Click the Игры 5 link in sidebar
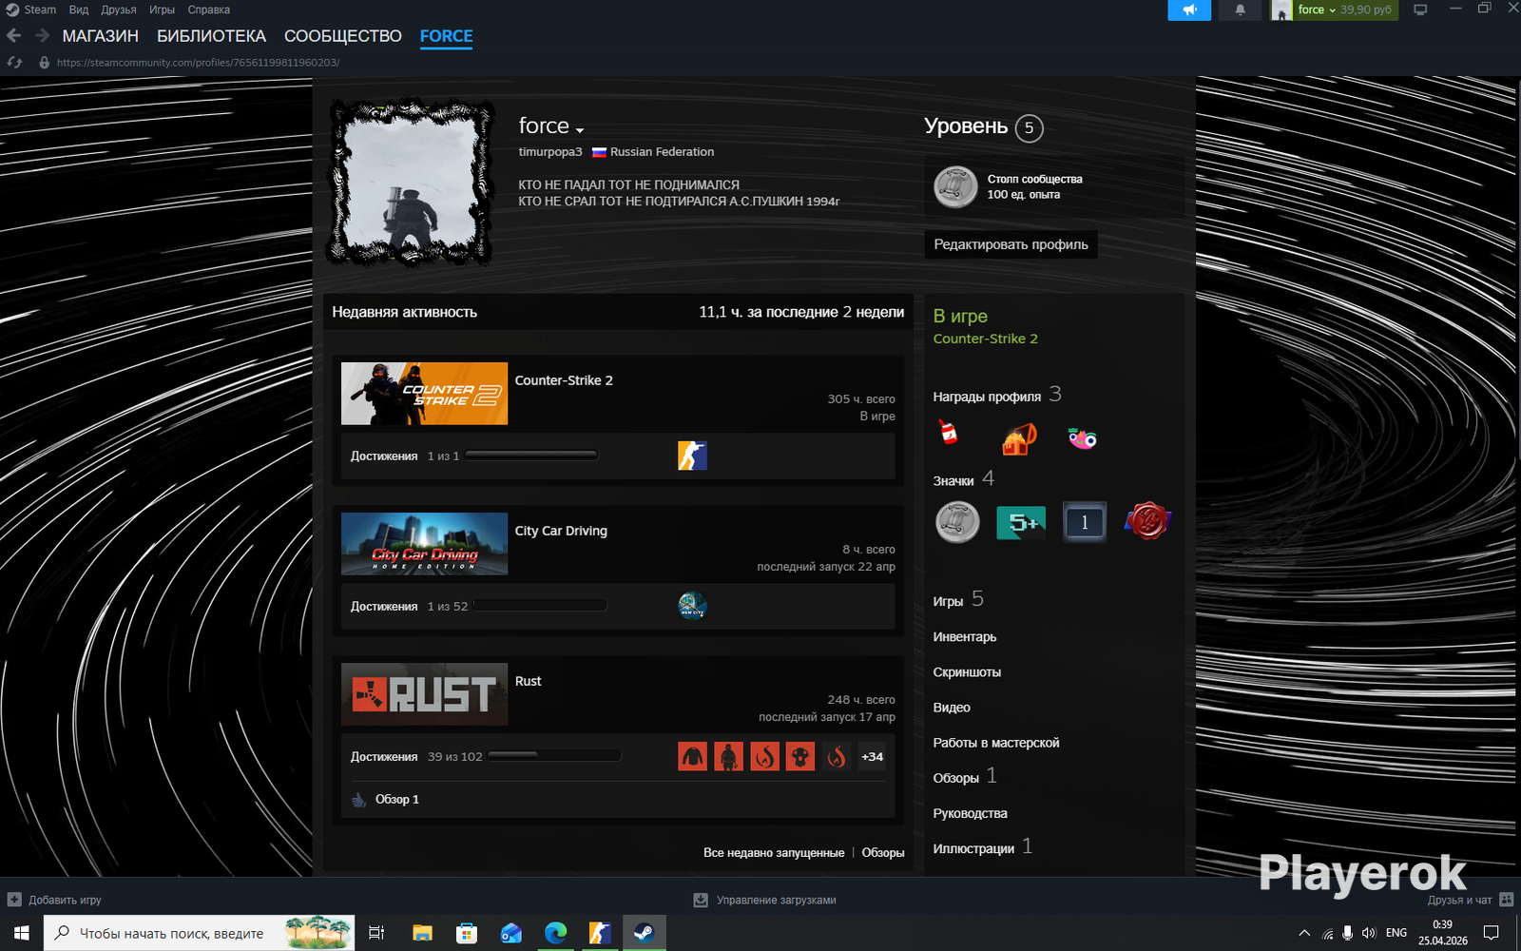The width and height of the screenshot is (1521, 951). (958, 599)
